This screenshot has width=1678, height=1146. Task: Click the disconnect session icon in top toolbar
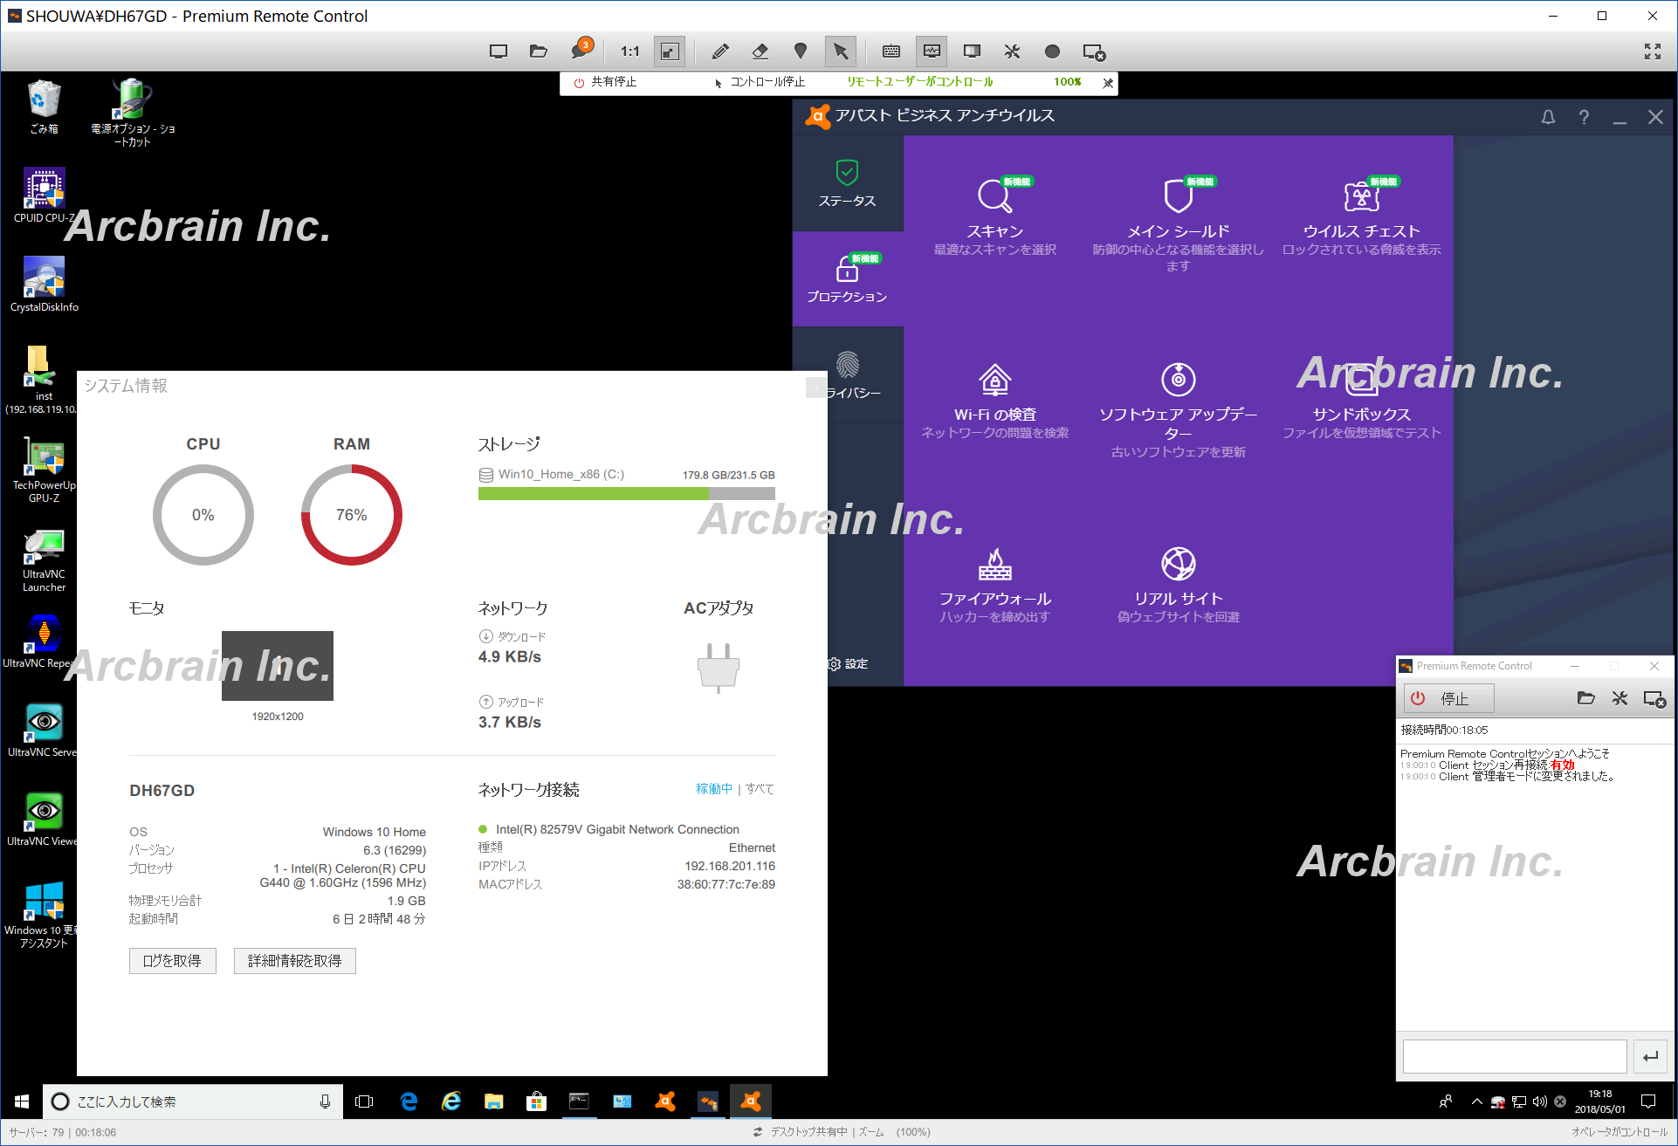pos(1094,52)
